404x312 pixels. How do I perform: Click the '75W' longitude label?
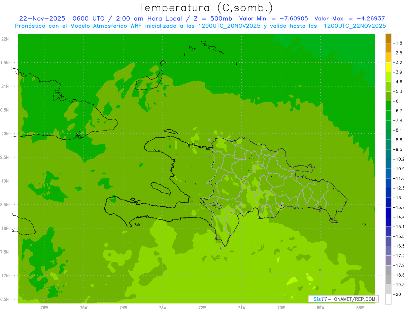click(83, 307)
